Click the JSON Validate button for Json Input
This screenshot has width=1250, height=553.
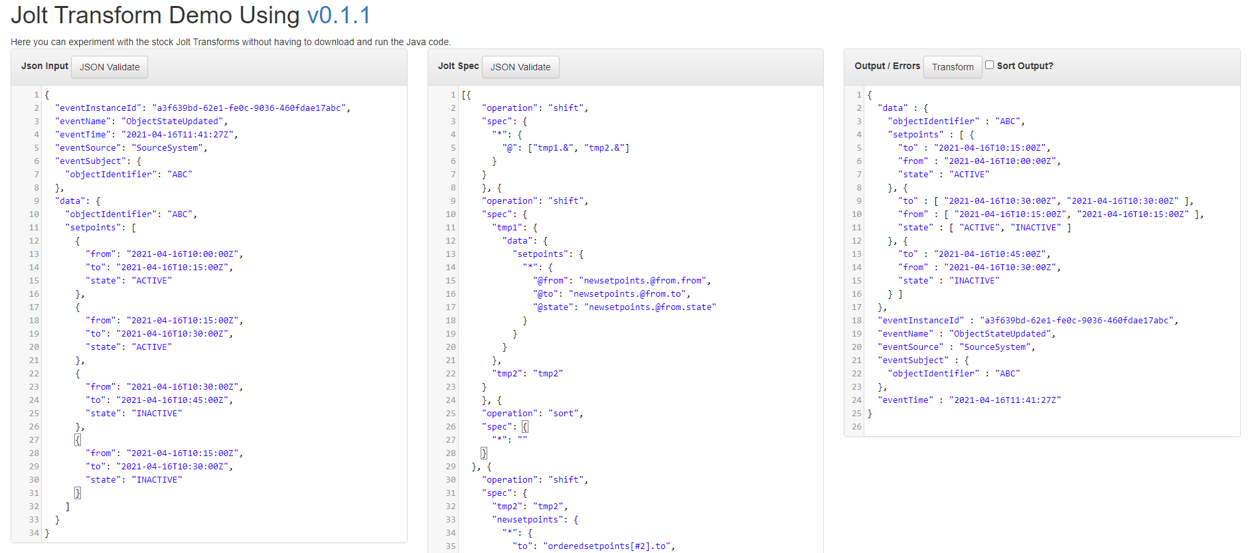click(x=110, y=67)
